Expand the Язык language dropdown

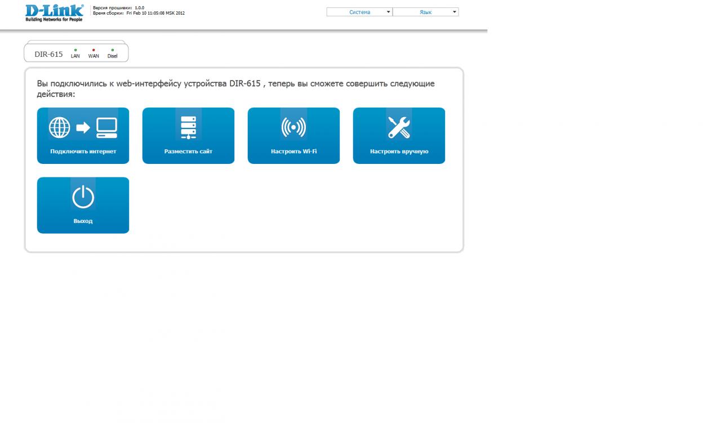pos(426,12)
